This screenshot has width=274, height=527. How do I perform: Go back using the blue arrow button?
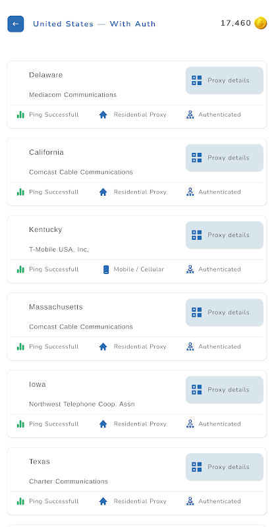(x=15, y=24)
